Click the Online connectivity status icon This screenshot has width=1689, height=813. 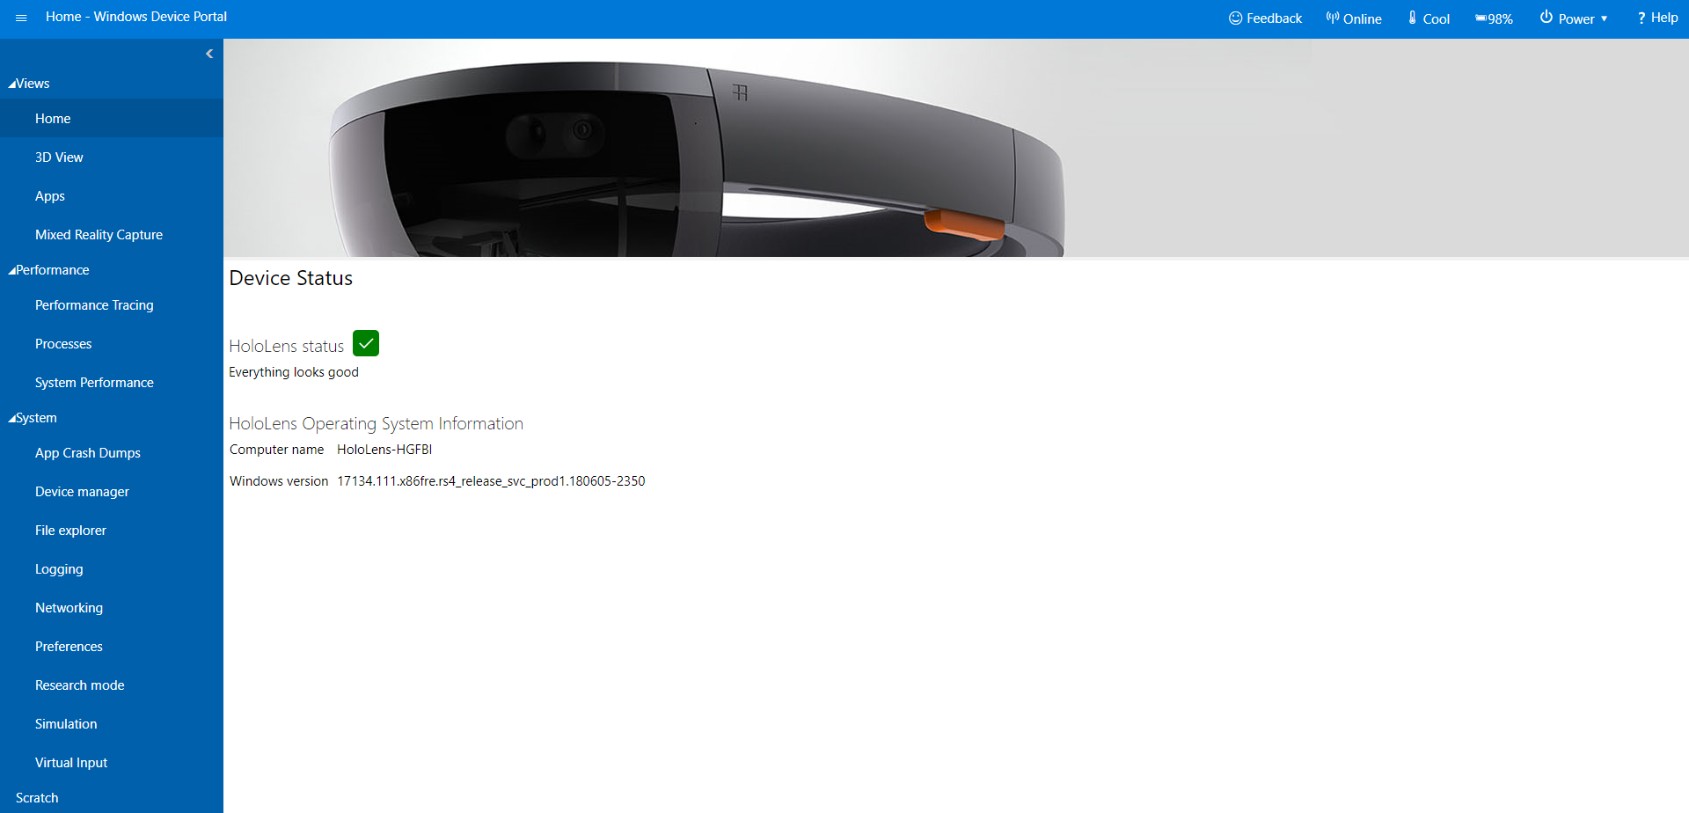1333,18
